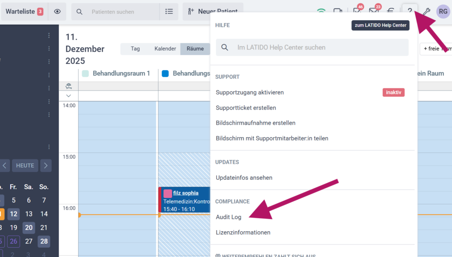452x257 pixels.
Task: Open the euro billing icon
Action: click(391, 11)
